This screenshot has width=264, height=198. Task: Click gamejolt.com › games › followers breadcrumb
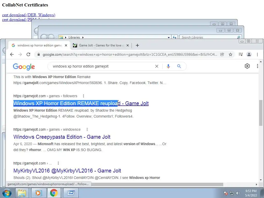[45, 96]
